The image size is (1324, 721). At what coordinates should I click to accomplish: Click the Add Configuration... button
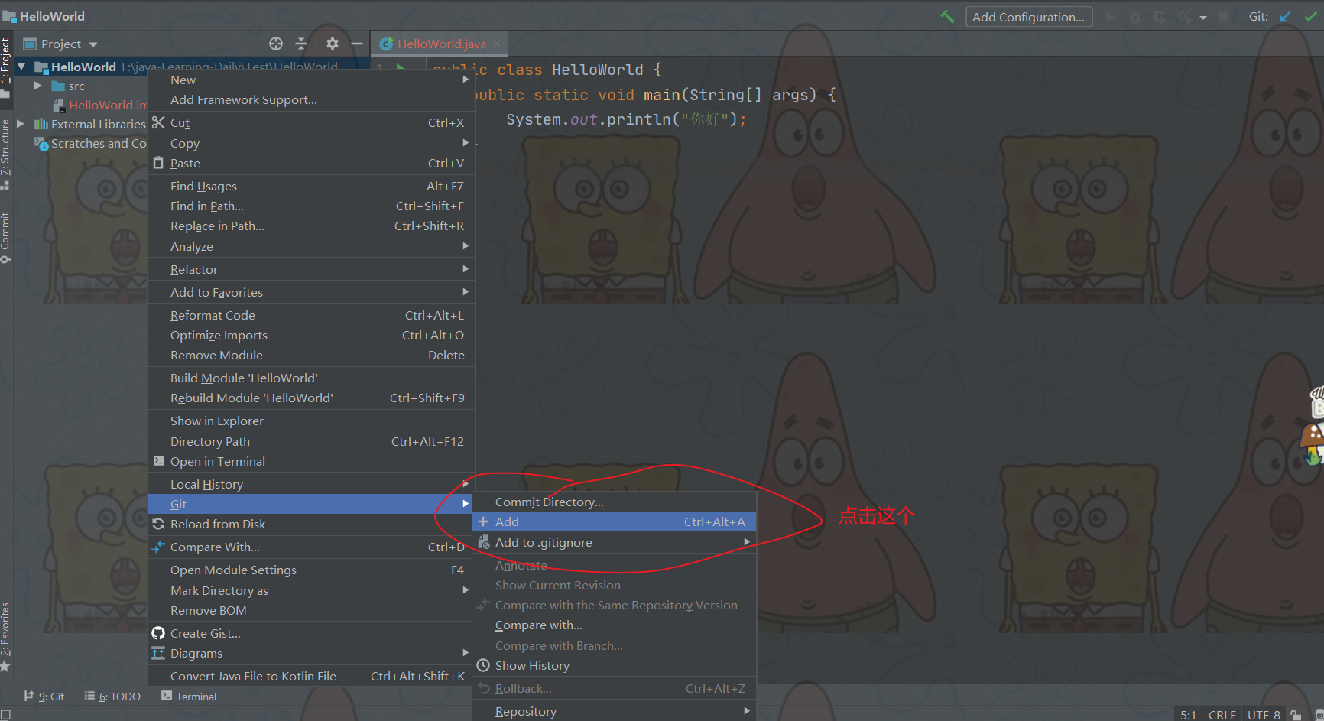(x=1028, y=17)
